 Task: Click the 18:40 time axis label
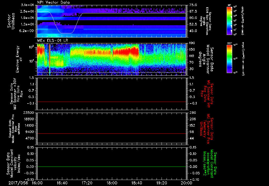[137, 183]
